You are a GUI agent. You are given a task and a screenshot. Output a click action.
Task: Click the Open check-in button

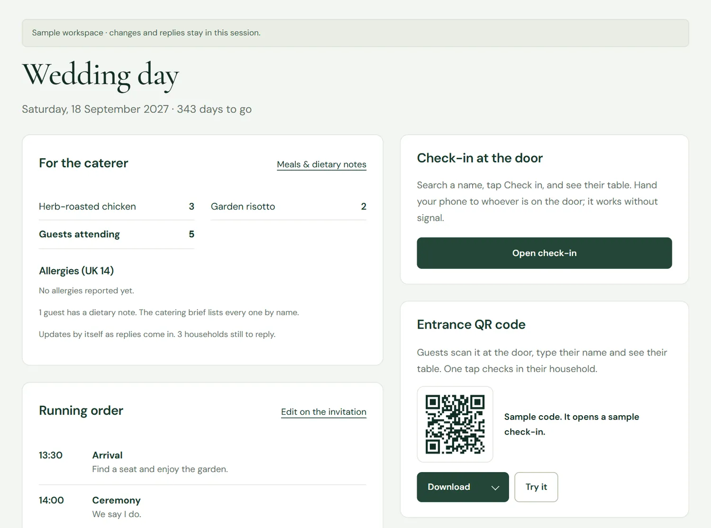[544, 253]
